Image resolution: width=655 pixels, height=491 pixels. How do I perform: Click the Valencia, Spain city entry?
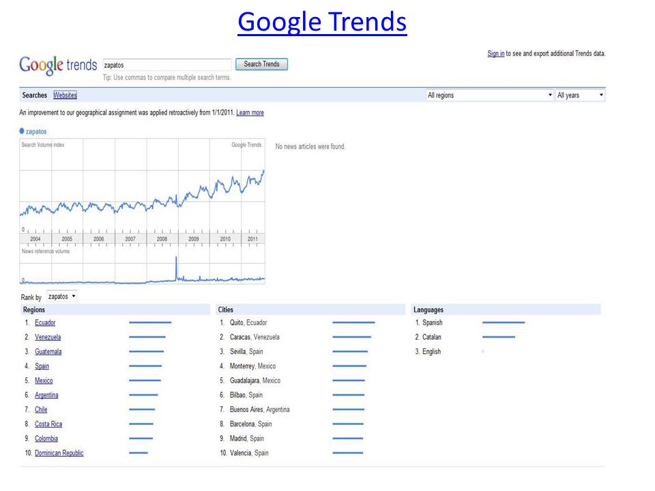[x=249, y=453]
